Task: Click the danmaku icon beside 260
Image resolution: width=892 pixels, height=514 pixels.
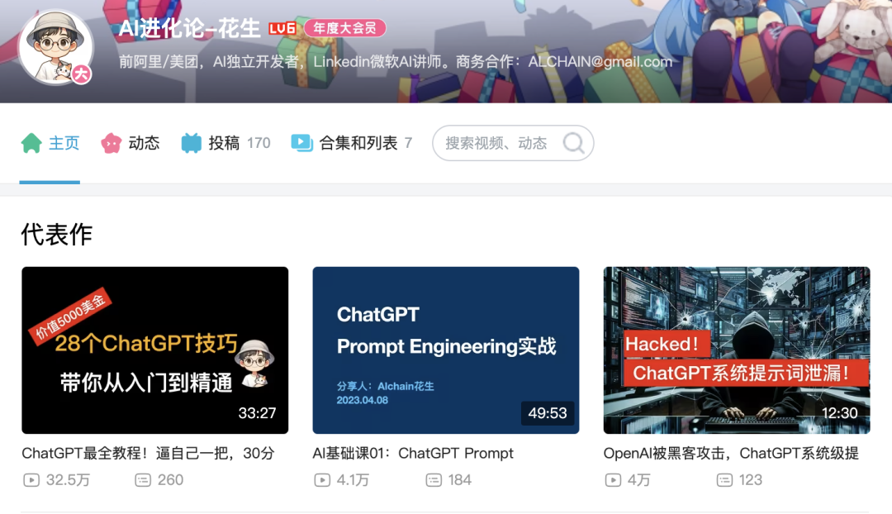Action: 143,480
